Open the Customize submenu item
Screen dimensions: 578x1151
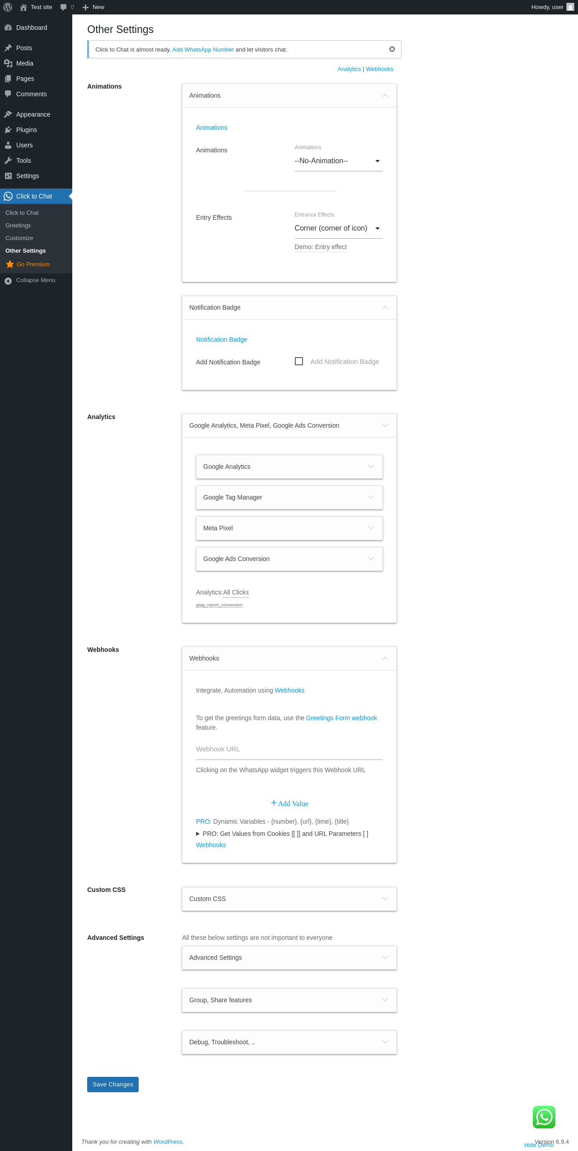tap(19, 238)
